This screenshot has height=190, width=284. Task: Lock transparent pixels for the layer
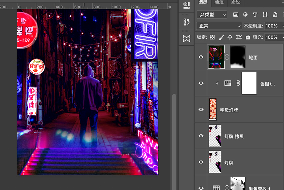tap(212, 37)
